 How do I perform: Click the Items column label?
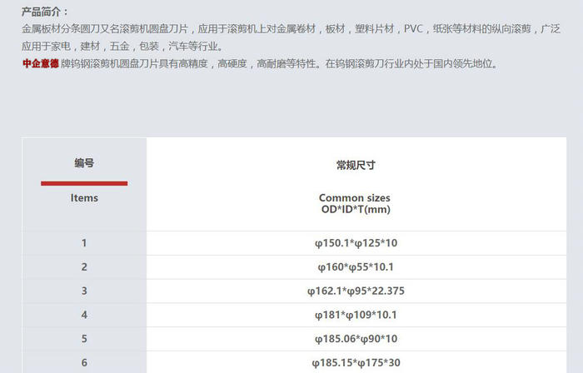[x=84, y=198]
